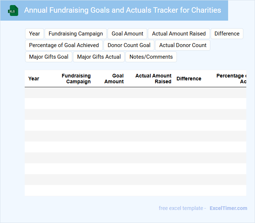The width and height of the screenshot is (255, 223).
Task: Select the Donor Count Goal tag
Action: click(x=129, y=45)
